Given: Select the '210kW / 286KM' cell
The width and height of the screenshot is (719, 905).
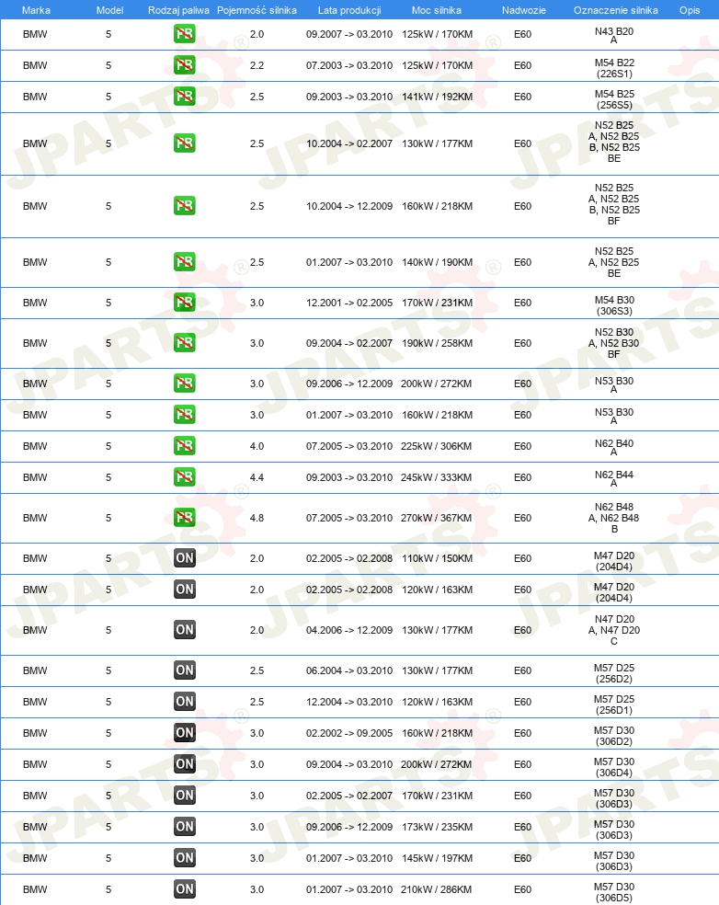Looking at the screenshot, I should click(436, 888).
